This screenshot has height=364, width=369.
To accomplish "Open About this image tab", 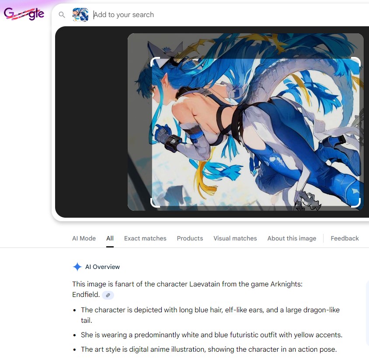I will click(292, 238).
